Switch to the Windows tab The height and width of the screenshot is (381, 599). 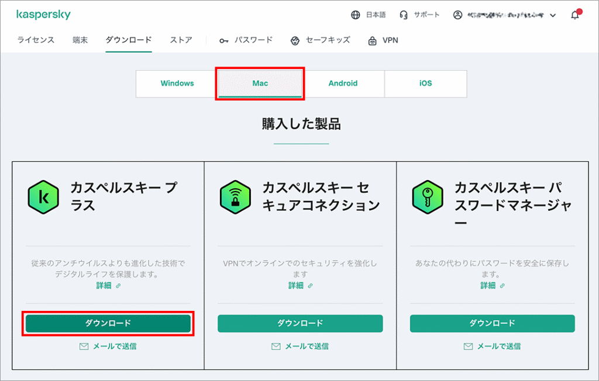[x=177, y=83]
